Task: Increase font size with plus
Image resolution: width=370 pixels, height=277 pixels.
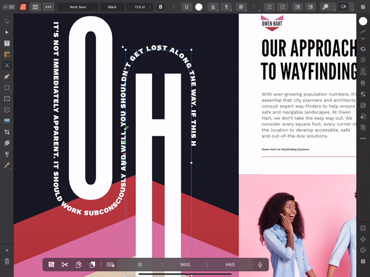Action: coord(150,7)
